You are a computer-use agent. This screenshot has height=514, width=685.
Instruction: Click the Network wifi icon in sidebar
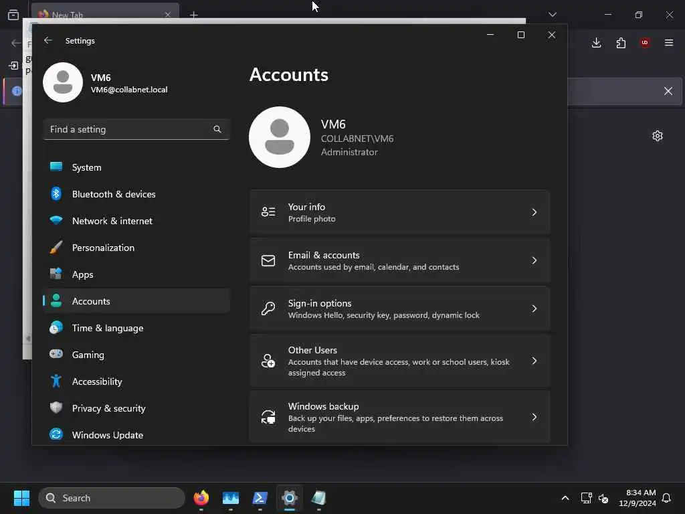56,220
